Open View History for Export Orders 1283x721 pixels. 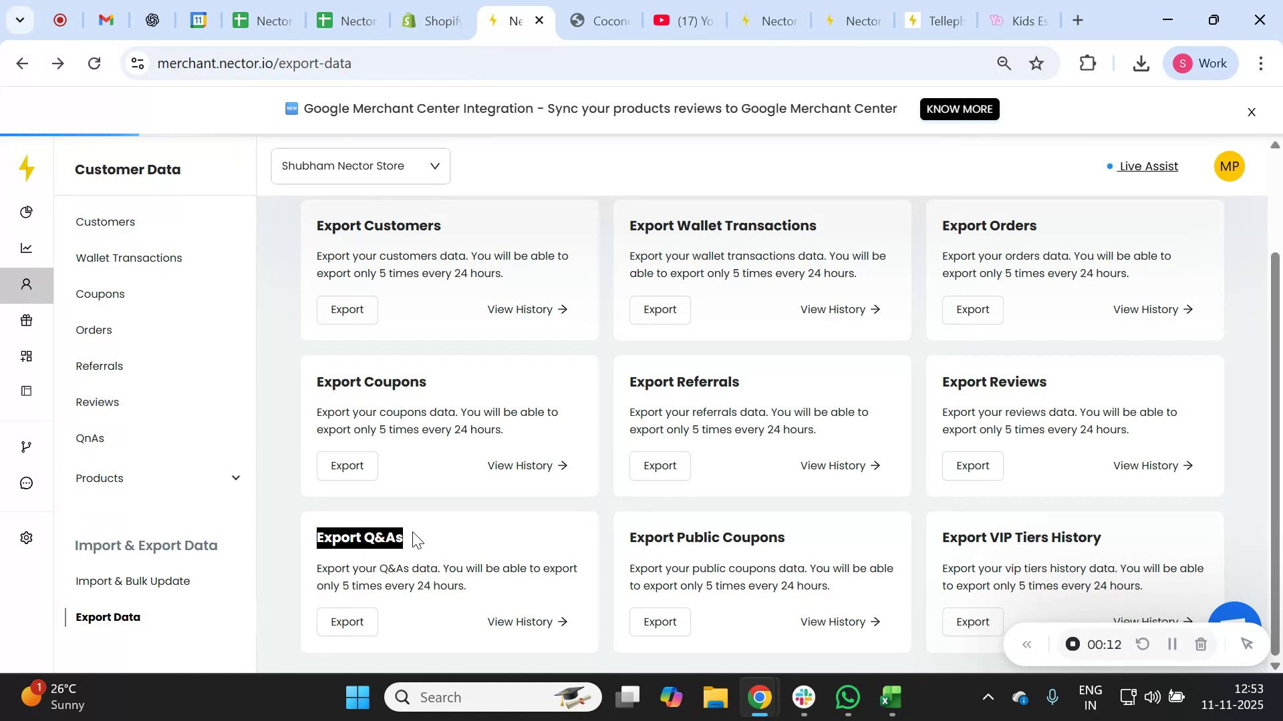pyautogui.click(x=1153, y=309)
